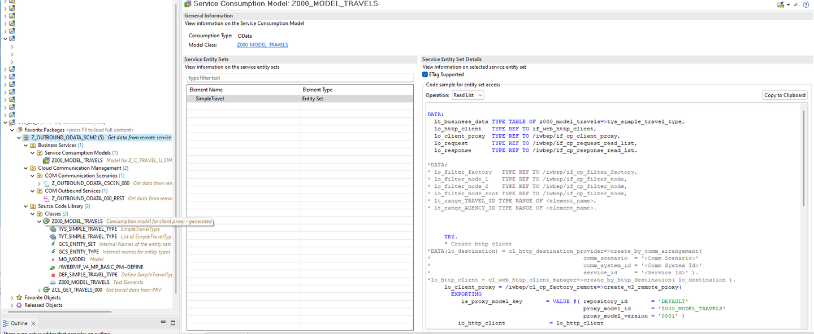This screenshot has height=334, width=814.
Task: Click the Source Code Library folder label
Action: point(60,206)
